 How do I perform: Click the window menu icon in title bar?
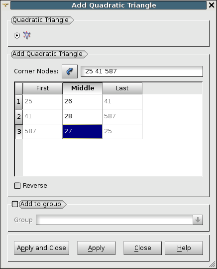click(5, 5)
